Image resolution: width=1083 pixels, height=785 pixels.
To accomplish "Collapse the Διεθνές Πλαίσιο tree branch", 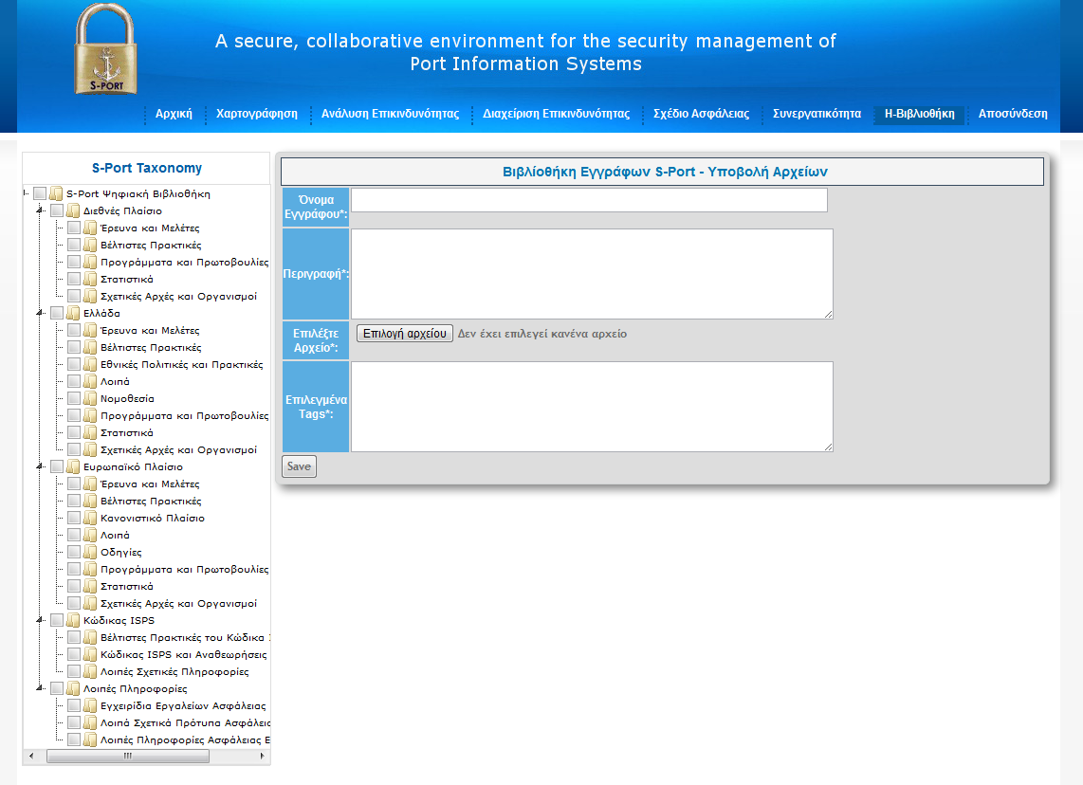I will pyautogui.click(x=40, y=210).
